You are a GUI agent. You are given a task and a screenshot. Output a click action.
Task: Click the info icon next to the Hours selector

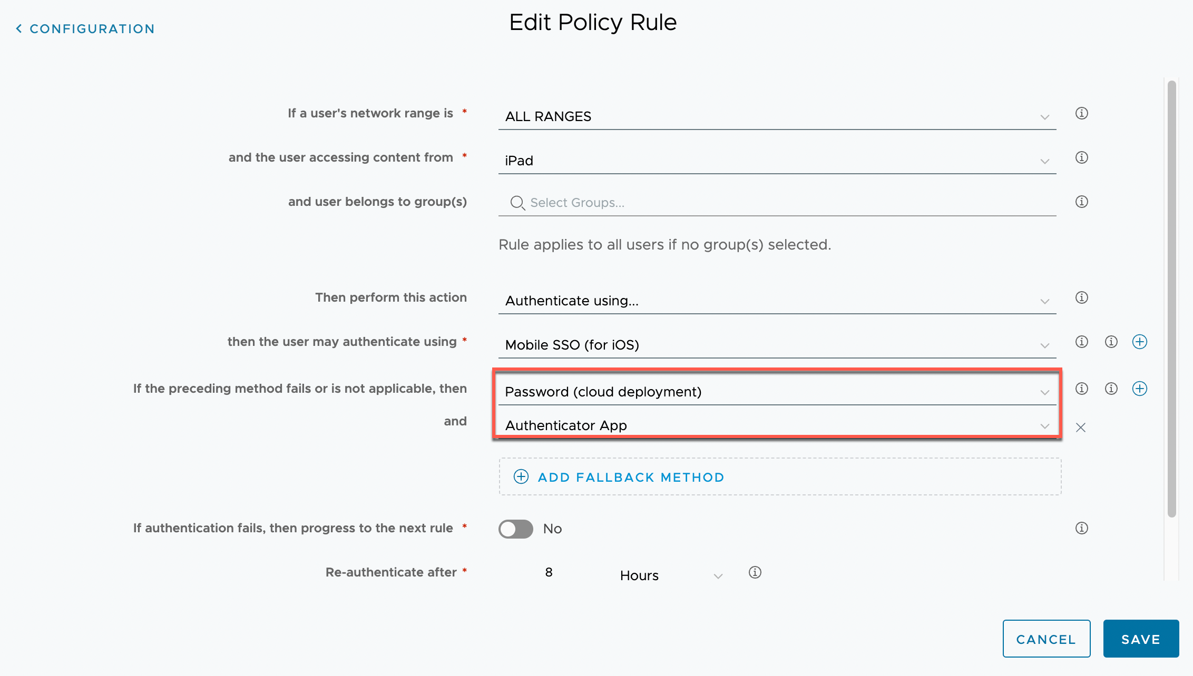pos(755,572)
